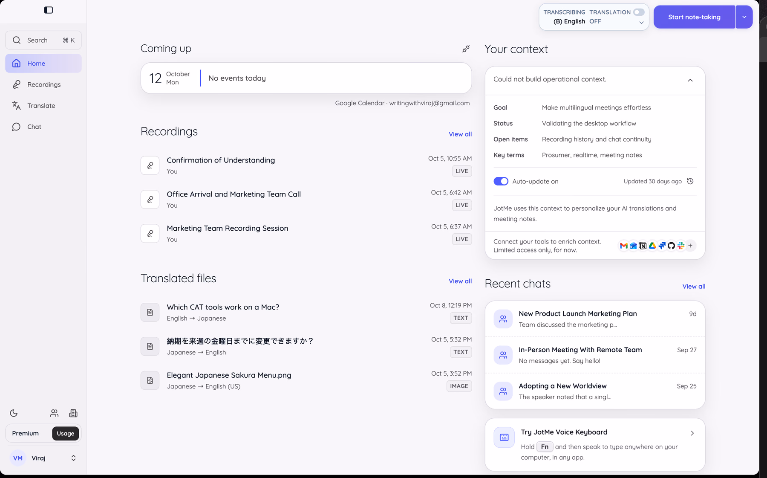View all Recent chats
Viewport: 767px width, 478px height.
click(694, 286)
